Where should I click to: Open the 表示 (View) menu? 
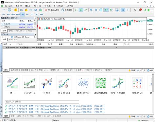tap(19, 6)
